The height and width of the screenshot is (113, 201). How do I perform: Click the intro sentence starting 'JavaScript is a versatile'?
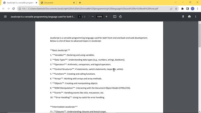(x=99, y=38)
